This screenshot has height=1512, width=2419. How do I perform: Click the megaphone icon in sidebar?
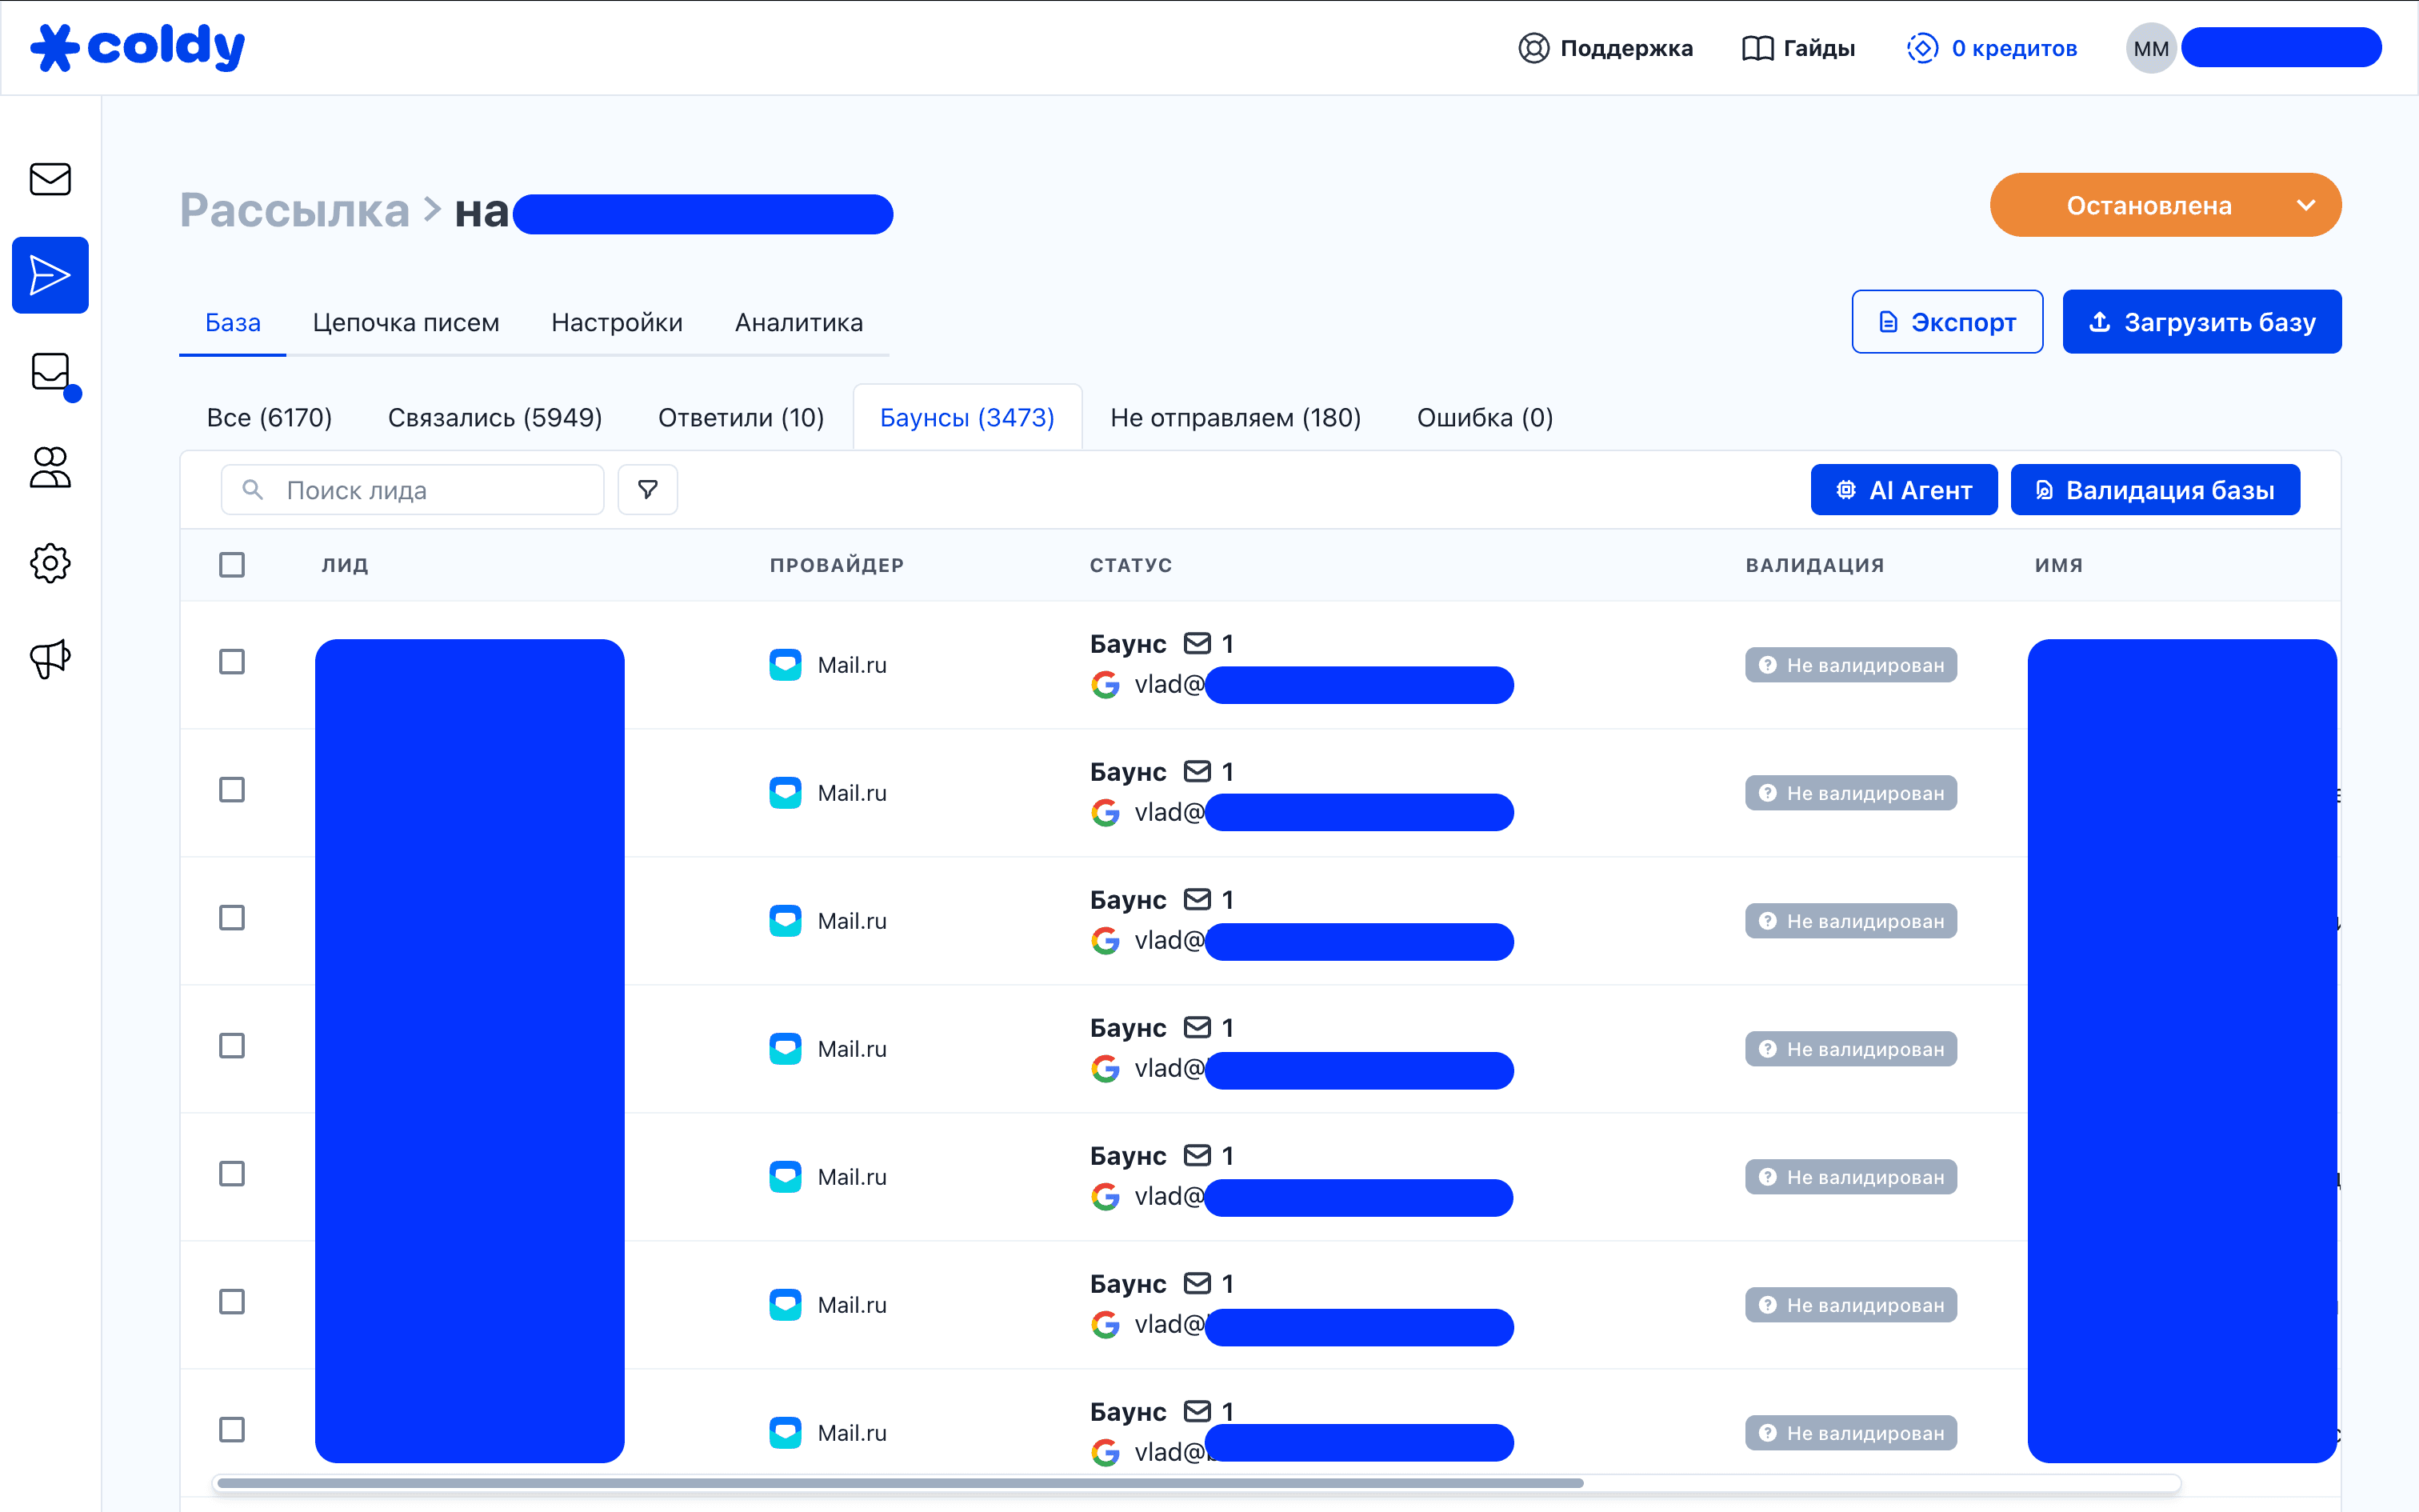point(50,659)
